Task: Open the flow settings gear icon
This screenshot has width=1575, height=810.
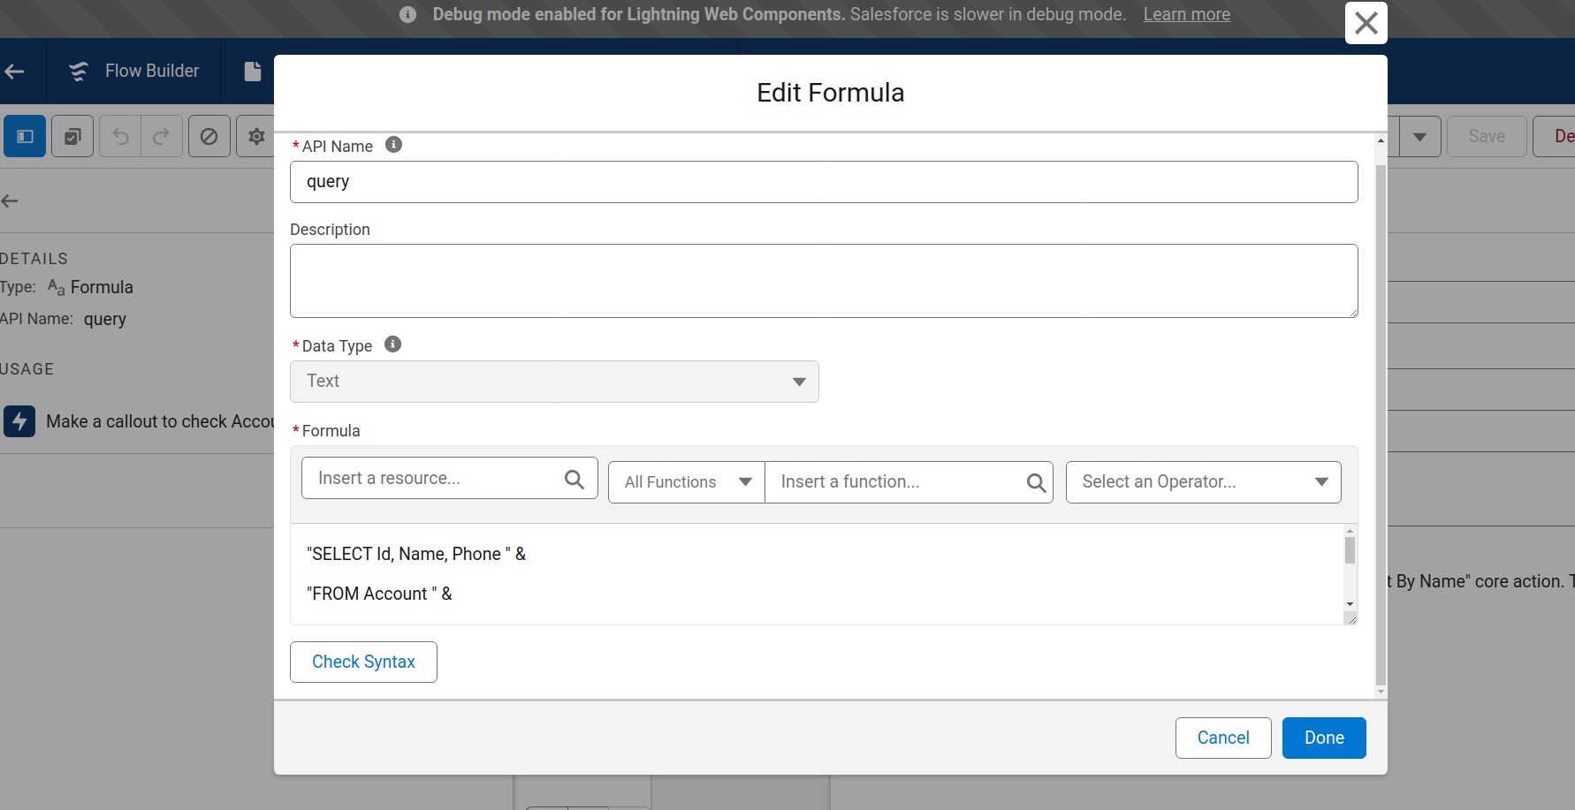Action: [255, 136]
